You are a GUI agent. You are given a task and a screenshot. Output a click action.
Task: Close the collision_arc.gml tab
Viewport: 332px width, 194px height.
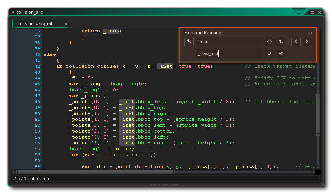click(x=66, y=24)
